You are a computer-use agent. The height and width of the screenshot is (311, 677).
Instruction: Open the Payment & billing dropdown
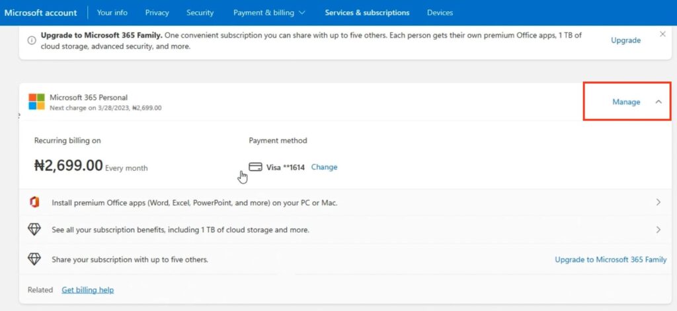point(269,13)
